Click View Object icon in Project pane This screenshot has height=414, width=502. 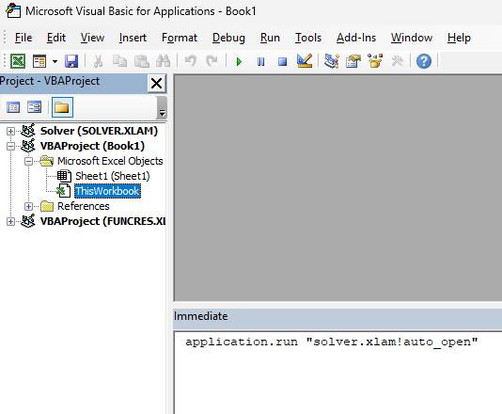(x=34, y=107)
